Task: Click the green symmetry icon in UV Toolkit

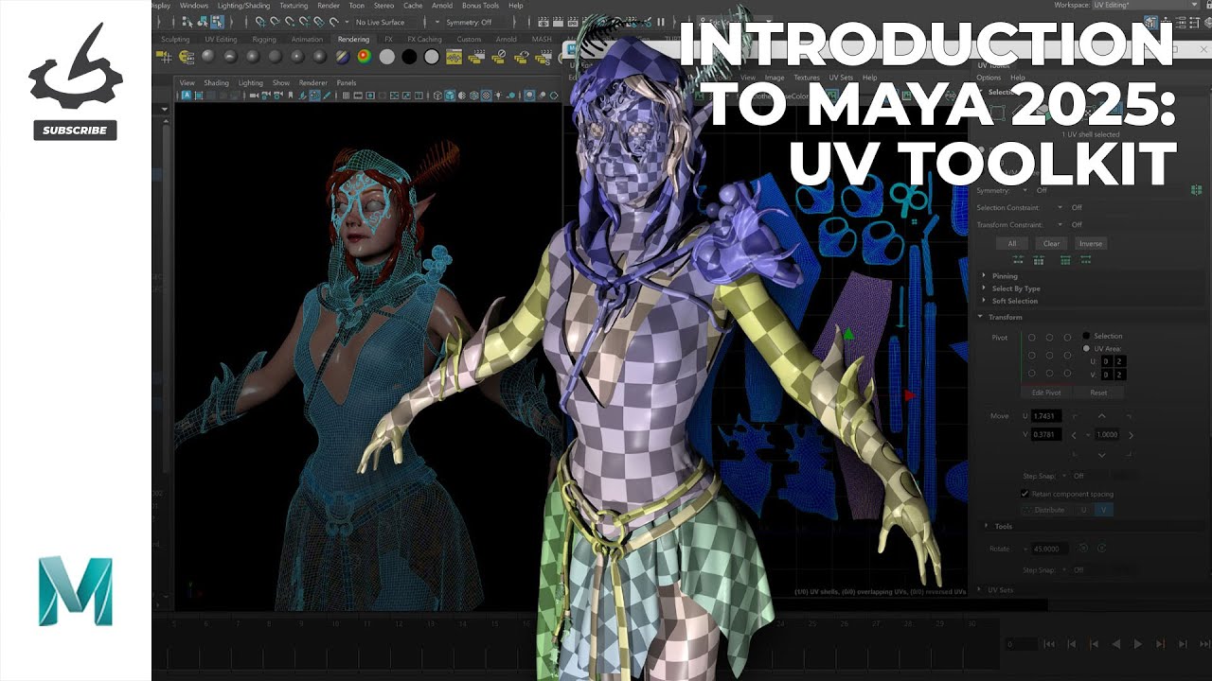Action: click(1196, 190)
